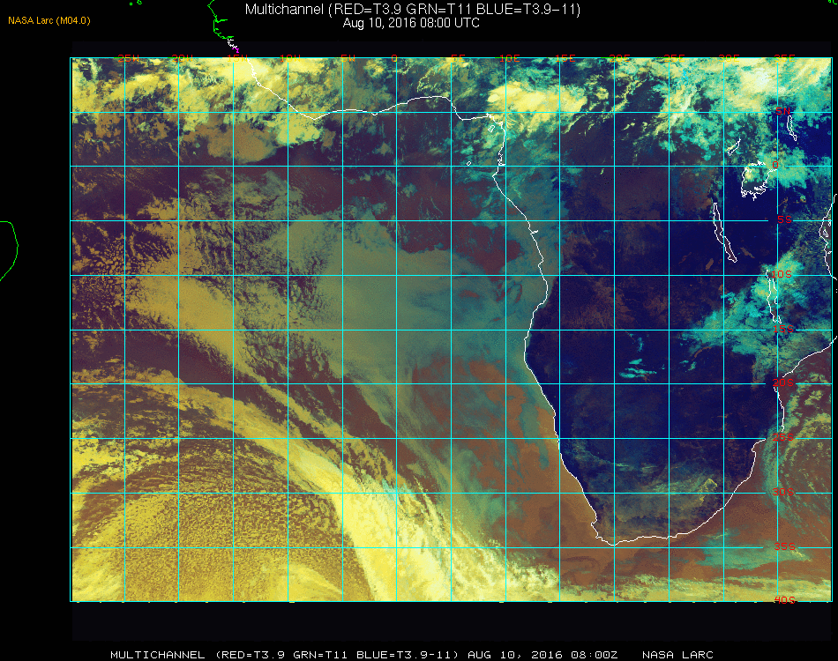Click the '20E' longitude label
This screenshot has height=661, width=838.
tap(619, 58)
